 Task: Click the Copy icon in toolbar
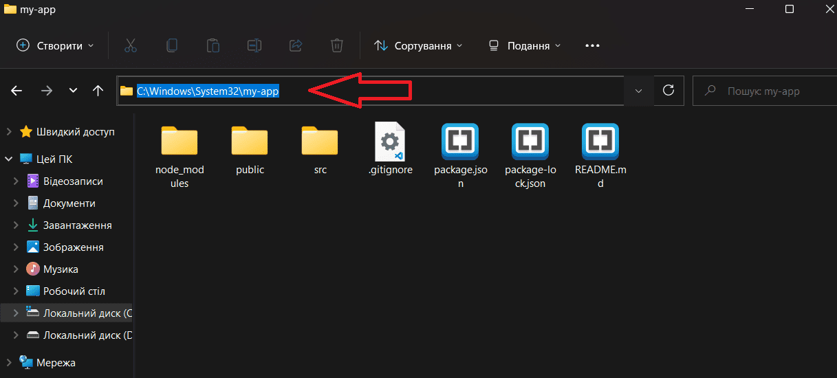coord(172,46)
